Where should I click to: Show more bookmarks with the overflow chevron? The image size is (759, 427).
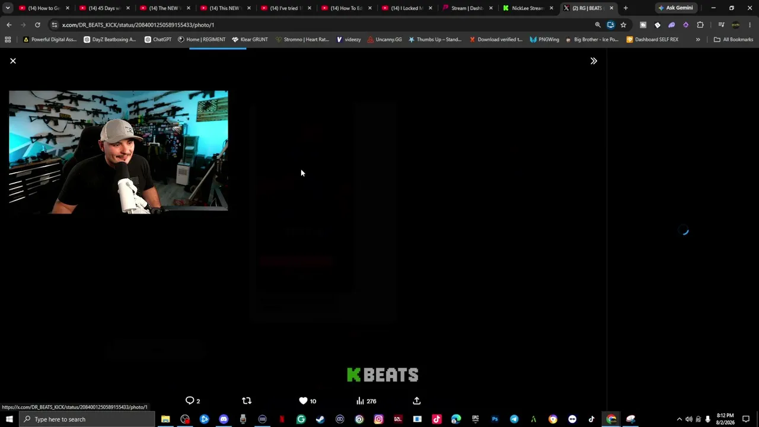tap(698, 40)
